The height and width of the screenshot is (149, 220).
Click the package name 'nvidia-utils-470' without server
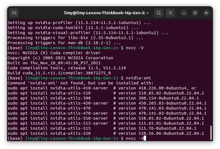click(71, 108)
